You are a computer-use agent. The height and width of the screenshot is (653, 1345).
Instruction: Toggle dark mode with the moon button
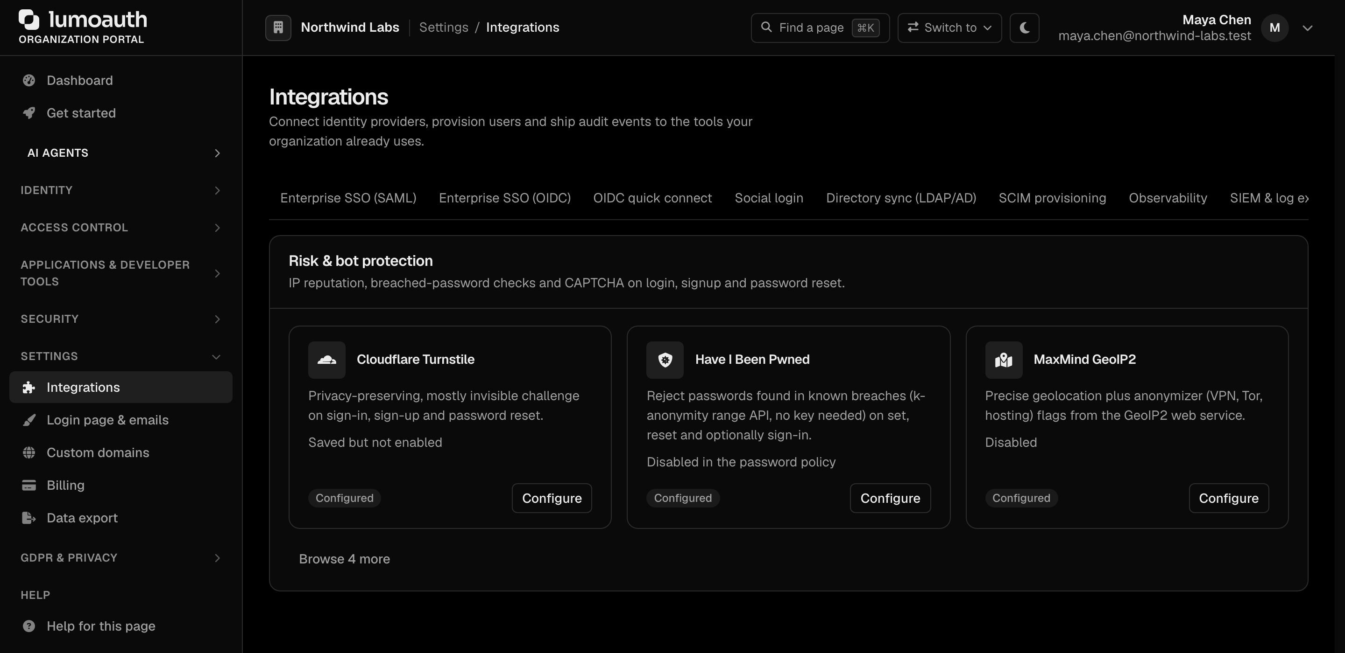tap(1025, 28)
